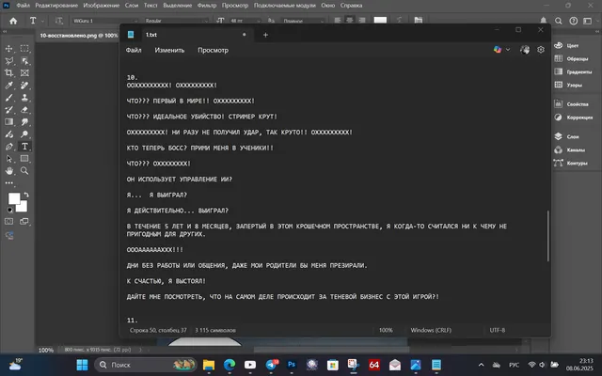The height and width of the screenshot is (376, 602).
Task: Open the text color swatch in options bar
Action: click(380, 21)
